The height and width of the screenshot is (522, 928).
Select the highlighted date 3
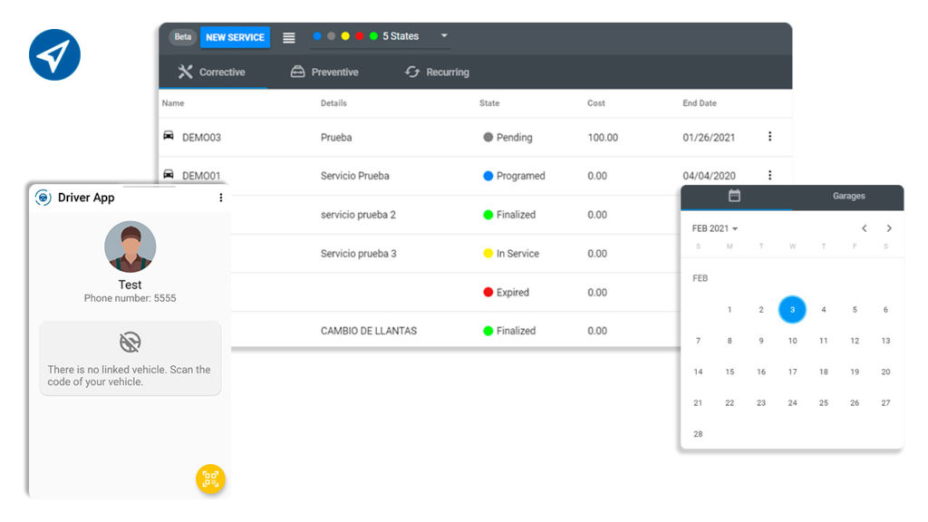coord(792,310)
